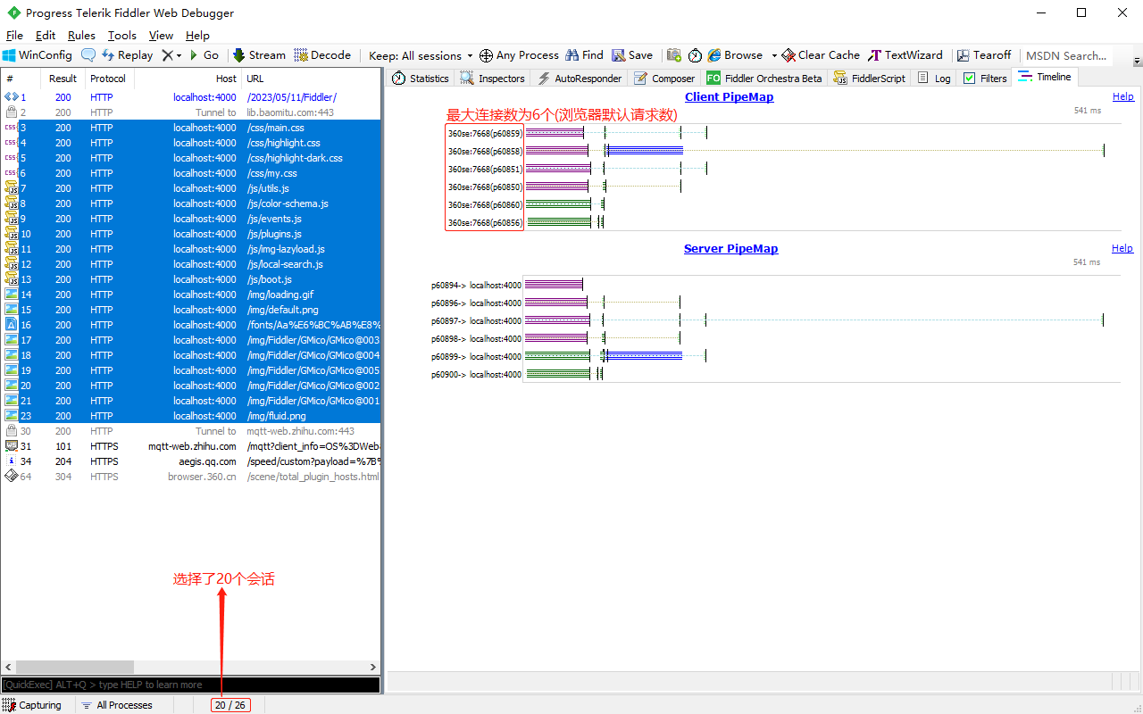1143x714 pixels.
Task: Click the 20 / 26 session count
Action: 230,705
